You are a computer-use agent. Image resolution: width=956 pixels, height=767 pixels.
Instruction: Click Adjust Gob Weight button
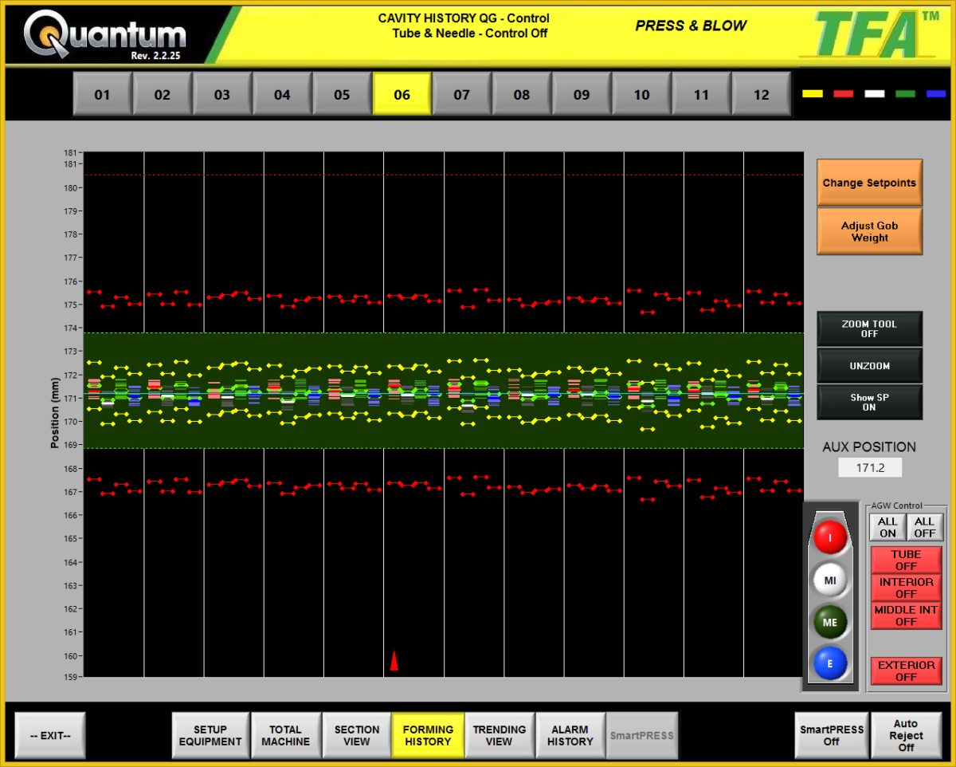[x=869, y=231]
